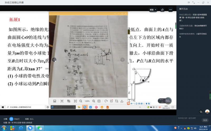This screenshot has width=211, height=131.
Task: Zoom in the image in the viewer
Action: [94, 101]
